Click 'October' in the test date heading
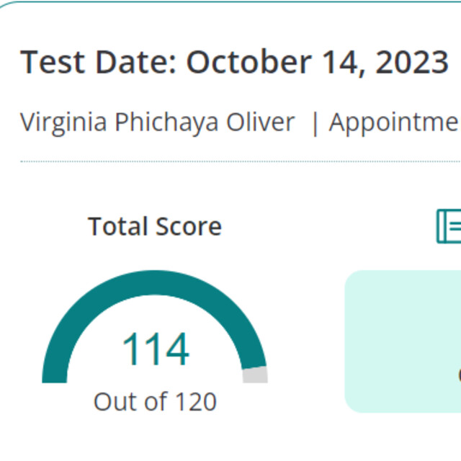Image resolution: width=461 pixels, height=461 pixels. [x=249, y=62]
